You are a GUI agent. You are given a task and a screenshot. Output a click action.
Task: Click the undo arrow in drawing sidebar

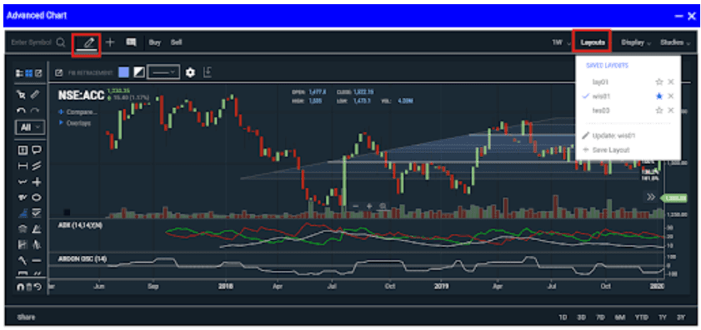pyautogui.click(x=21, y=111)
